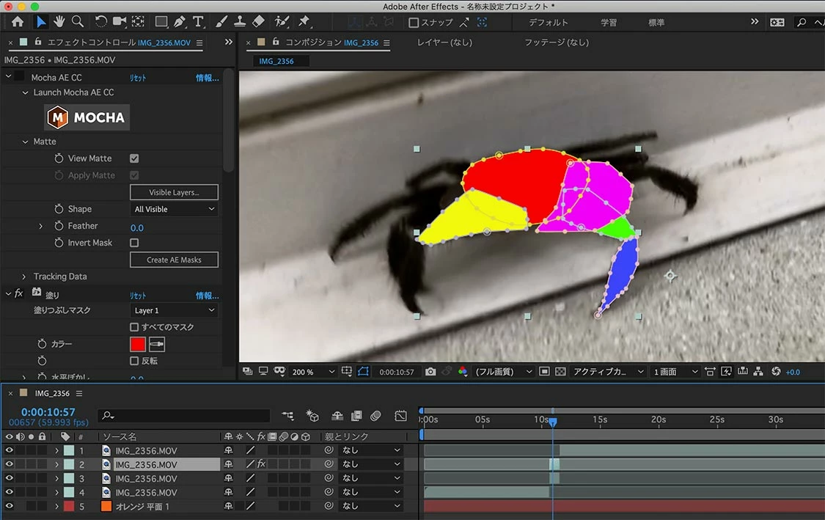Open the レイヤー (なし) panel tab

pyautogui.click(x=444, y=43)
